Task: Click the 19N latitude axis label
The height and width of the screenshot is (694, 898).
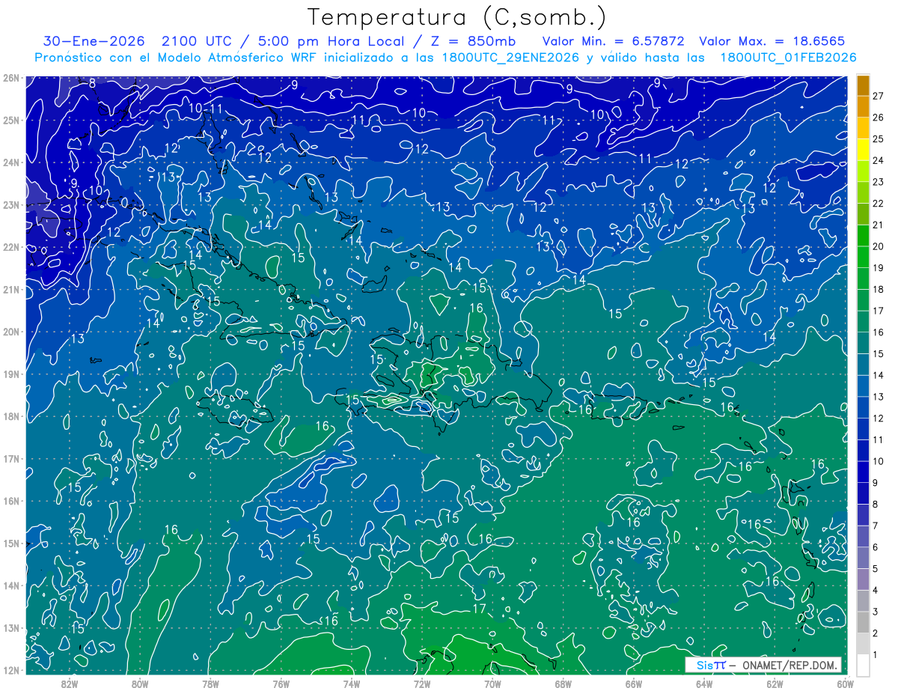Action: (10, 374)
